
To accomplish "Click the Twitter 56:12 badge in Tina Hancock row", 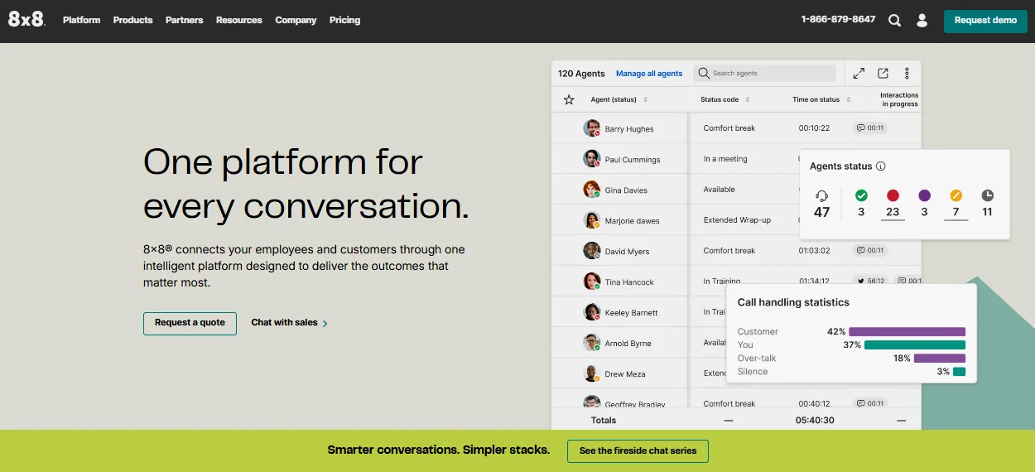I will pyautogui.click(x=870, y=282).
